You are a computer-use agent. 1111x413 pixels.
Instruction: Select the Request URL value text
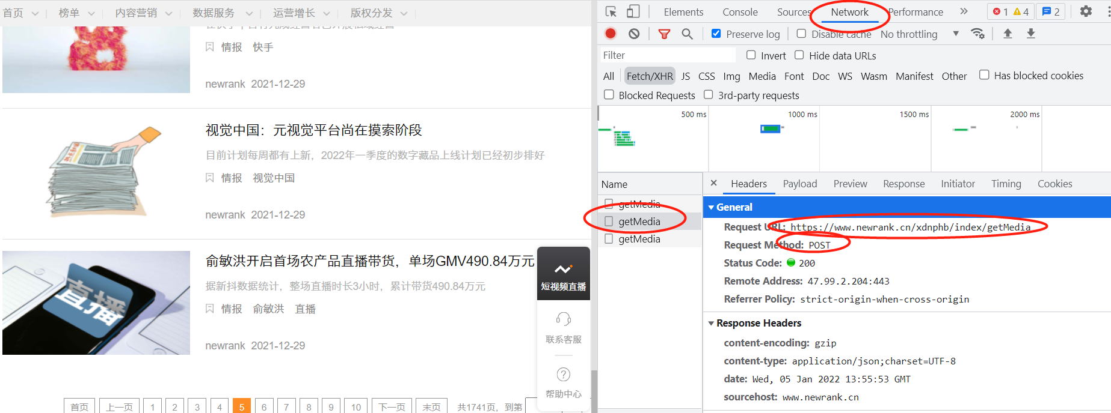(910, 227)
